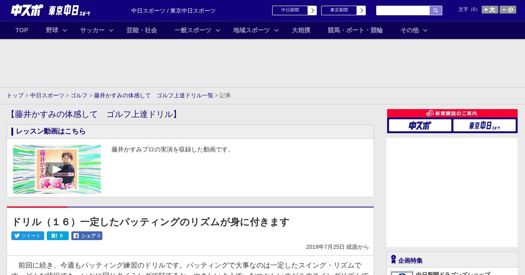Click the 中スポ logo in header
Screen dimensions: 525x275
point(27,10)
